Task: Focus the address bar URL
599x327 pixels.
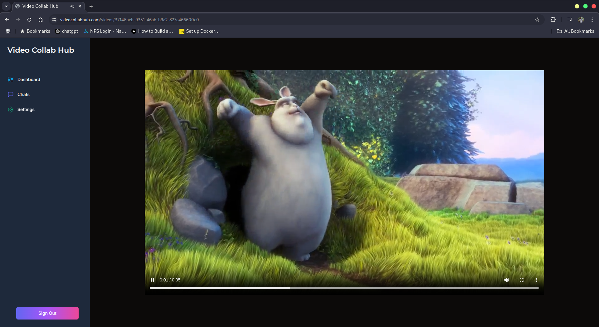Action: click(x=129, y=20)
